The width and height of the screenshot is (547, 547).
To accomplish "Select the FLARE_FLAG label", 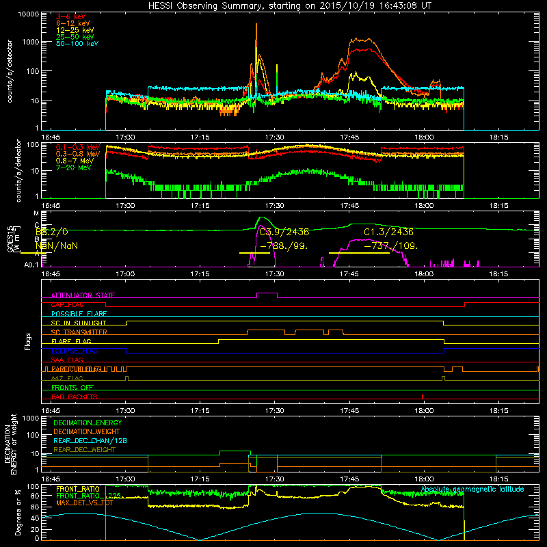I will coord(71,341).
